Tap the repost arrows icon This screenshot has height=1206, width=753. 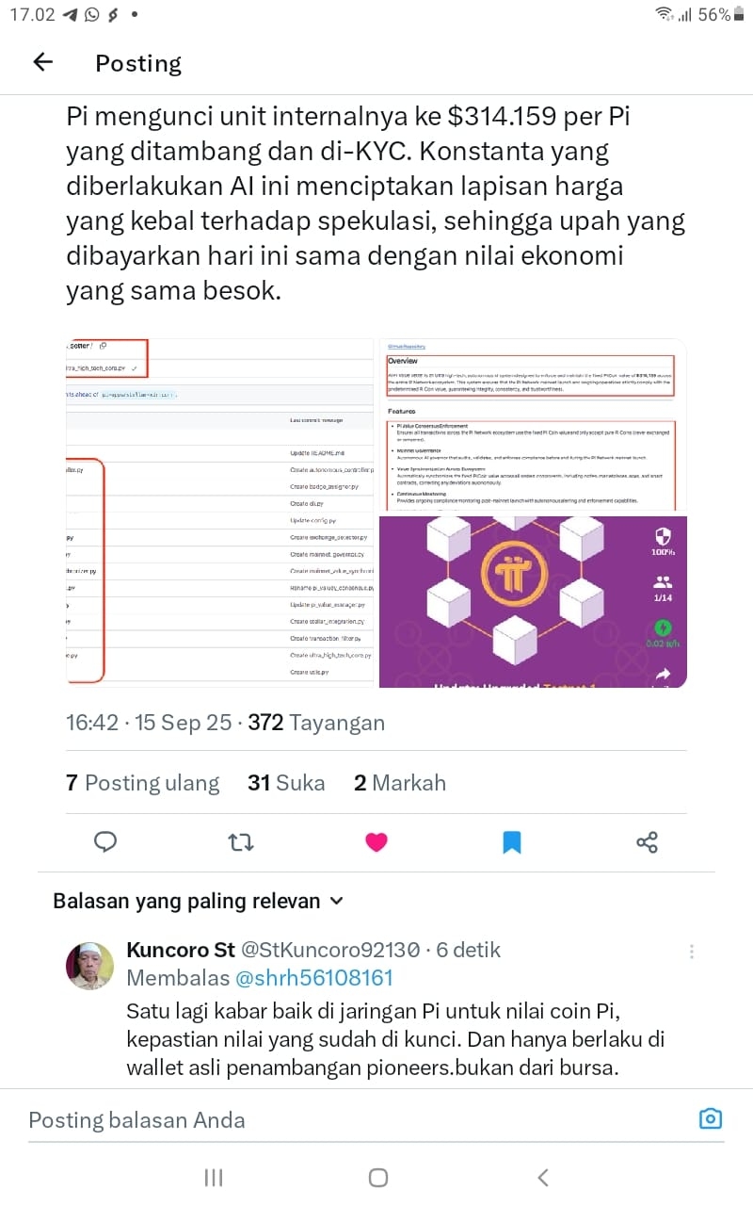coord(241,841)
